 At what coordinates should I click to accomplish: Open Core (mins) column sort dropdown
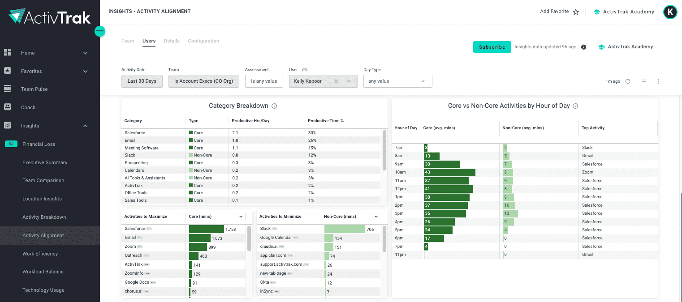pos(241,217)
